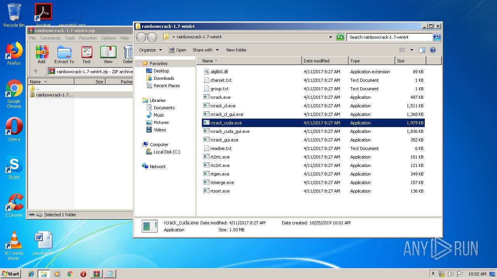Open Firefox desktop shortcut
The height and width of the screenshot is (279, 497).
point(14,53)
